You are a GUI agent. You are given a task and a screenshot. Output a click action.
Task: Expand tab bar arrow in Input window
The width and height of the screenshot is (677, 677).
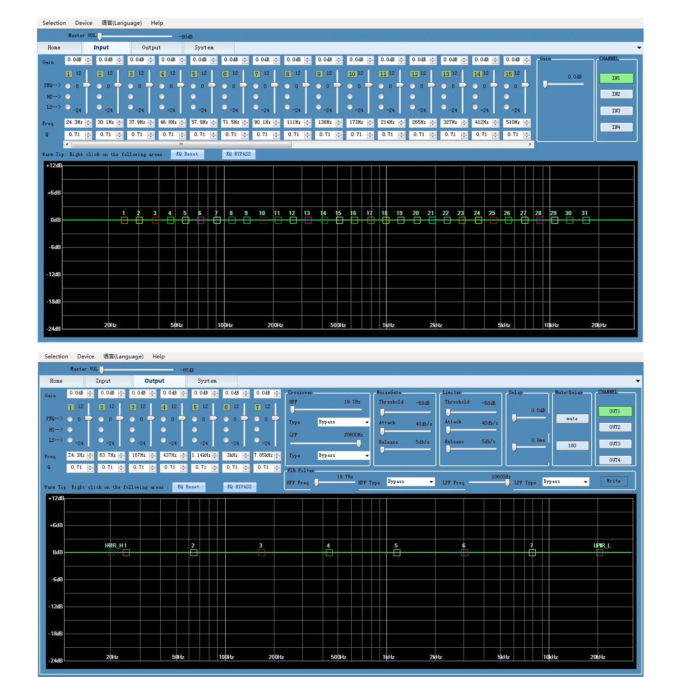pos(639,48)
